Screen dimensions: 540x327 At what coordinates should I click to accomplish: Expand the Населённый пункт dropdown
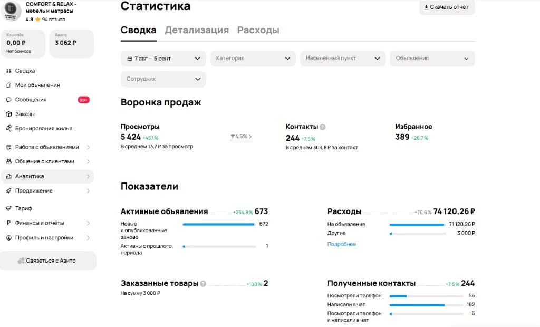coord(343,59)
